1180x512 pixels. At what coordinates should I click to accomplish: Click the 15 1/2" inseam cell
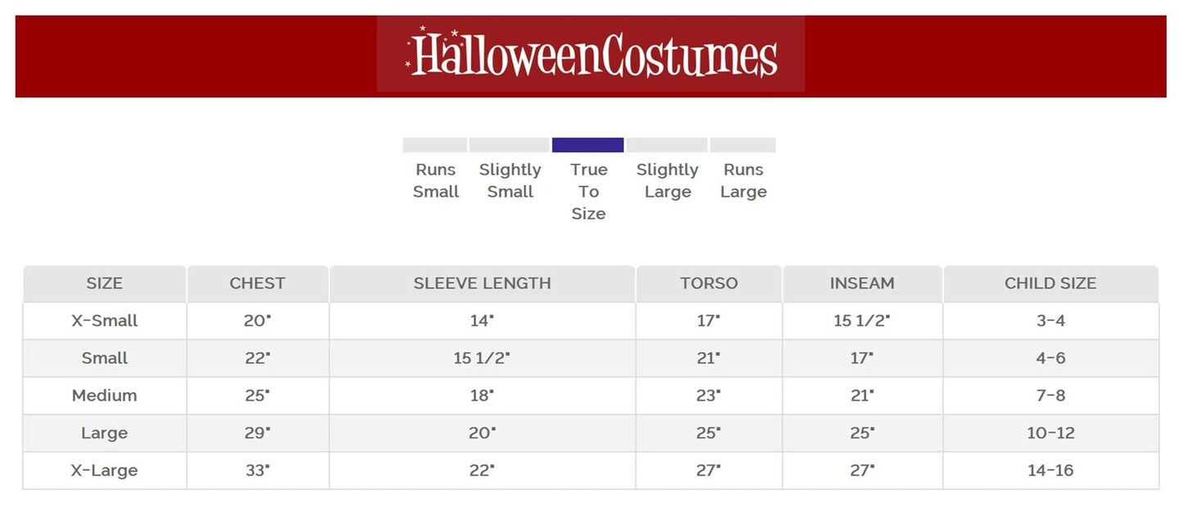[x=862, y=321]
